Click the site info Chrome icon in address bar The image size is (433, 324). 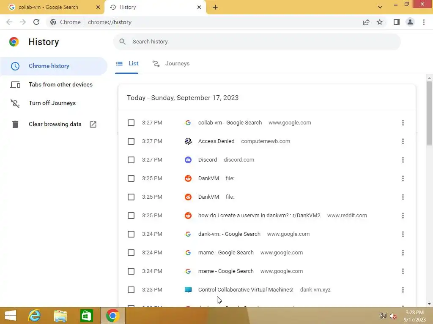tap(53, 22)
